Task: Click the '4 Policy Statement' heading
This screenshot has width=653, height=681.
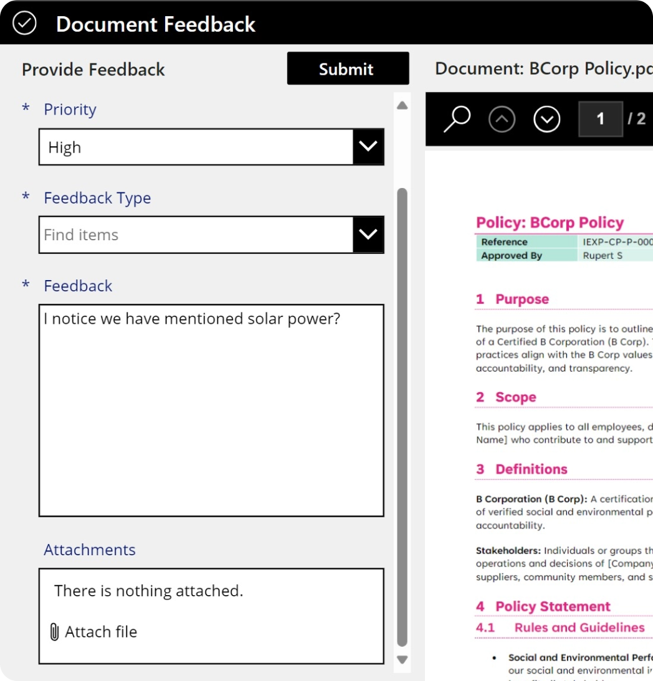Action: pos(543,606)
